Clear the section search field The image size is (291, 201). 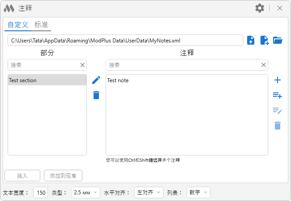[82, 65]
